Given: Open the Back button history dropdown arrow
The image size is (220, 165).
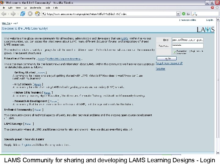Looking at the screenshot, I should point(9,14).
